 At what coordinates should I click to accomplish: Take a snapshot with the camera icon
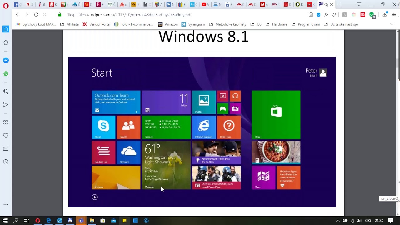click(x=311, y=15)
